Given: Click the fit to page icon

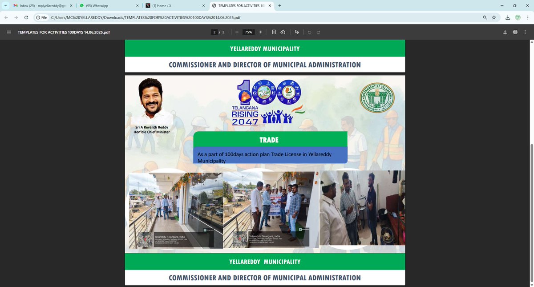Looking at the screenshot, I should (x=274, y=32).
